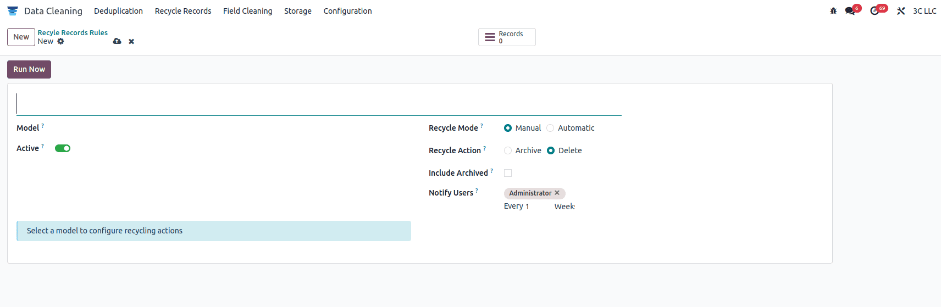941x307 pixels.
Task: Select Archive recycle action
Action: 508,150
